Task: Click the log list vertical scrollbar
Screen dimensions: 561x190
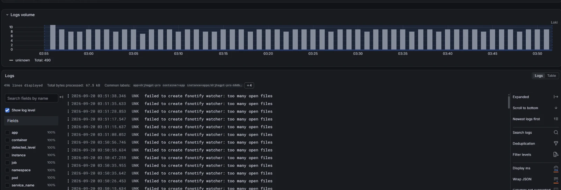Action: pos(509,102)
